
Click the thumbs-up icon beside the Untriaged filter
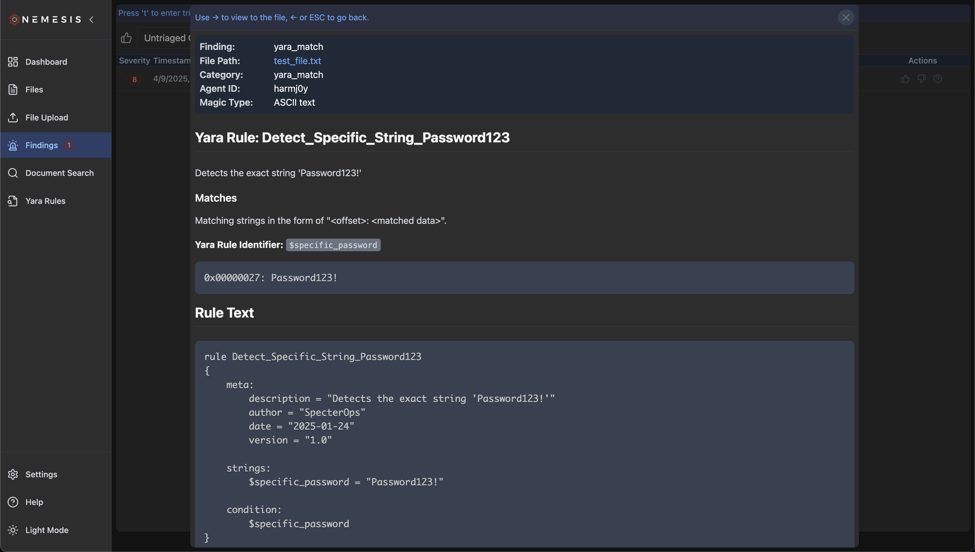(x=126, y=38)
